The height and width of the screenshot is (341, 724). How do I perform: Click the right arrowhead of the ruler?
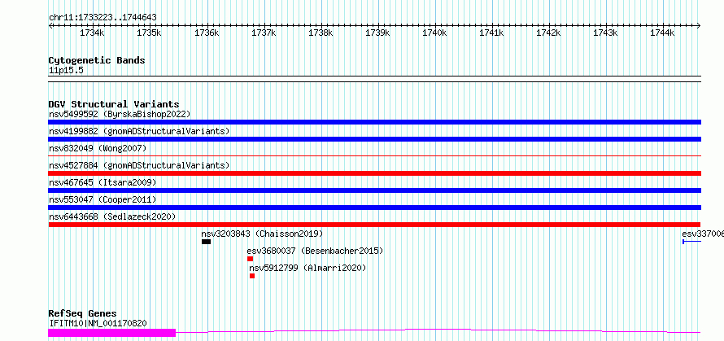click(x=699, y=25)
